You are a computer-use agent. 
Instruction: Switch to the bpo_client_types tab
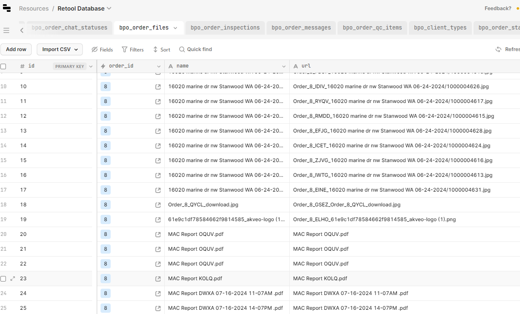(x=440, y=28)
